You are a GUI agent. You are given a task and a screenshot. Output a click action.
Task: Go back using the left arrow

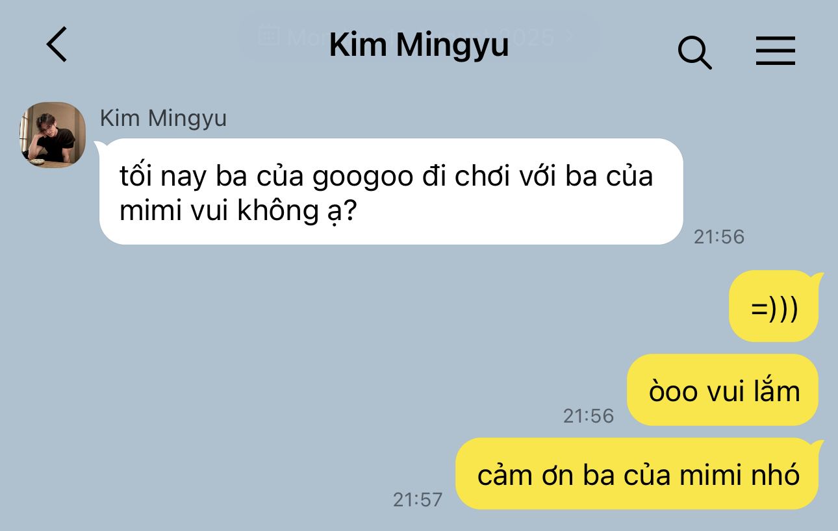point(57,45)
